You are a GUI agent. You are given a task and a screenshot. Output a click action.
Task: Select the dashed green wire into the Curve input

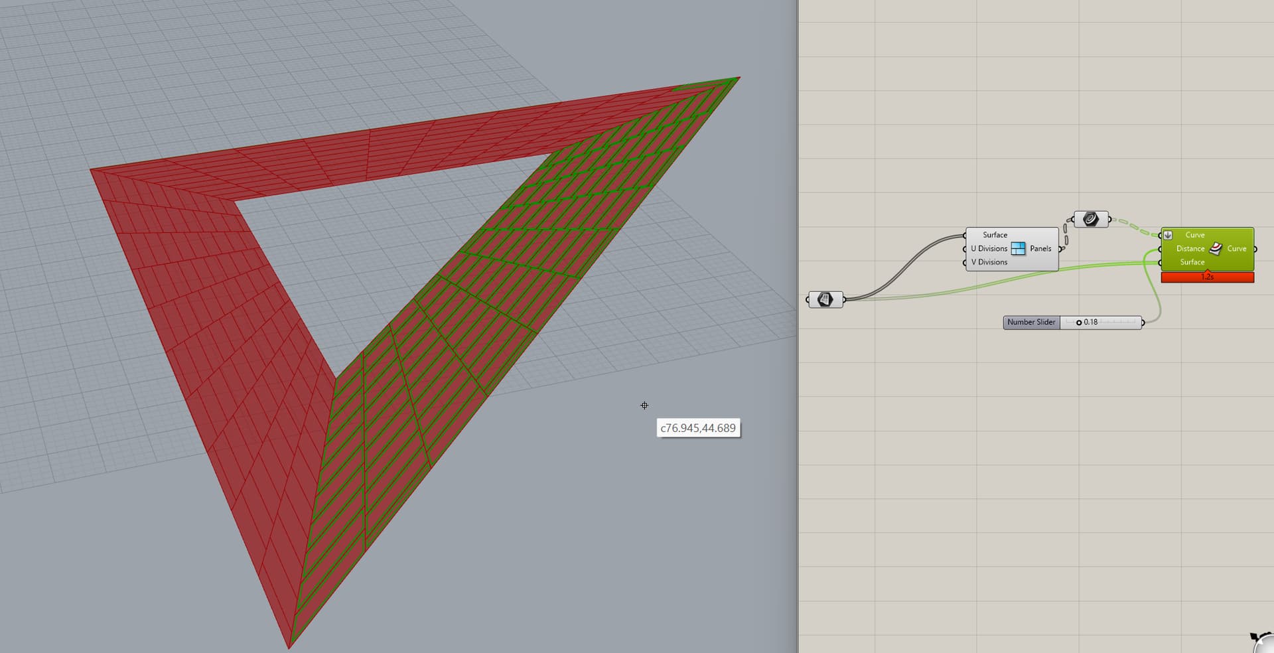1135,226
